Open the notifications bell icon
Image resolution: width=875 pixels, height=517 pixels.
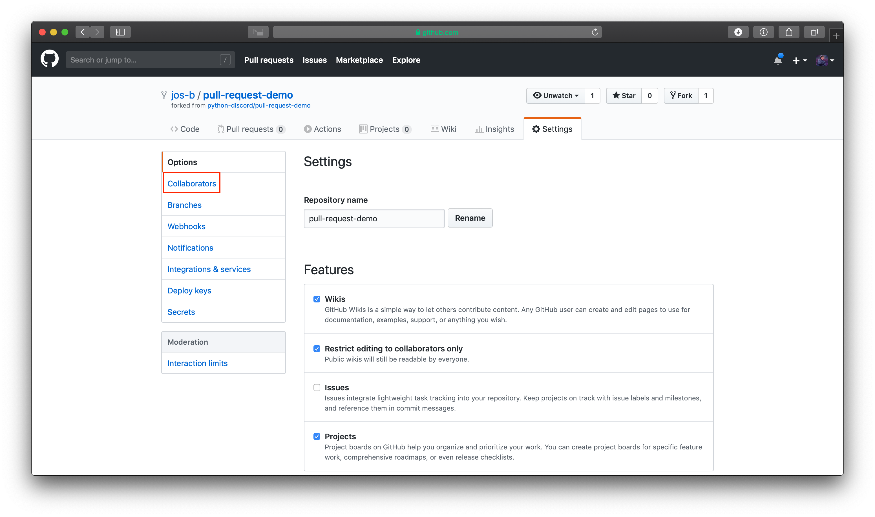pyautogui.click(x=777, y=60)
